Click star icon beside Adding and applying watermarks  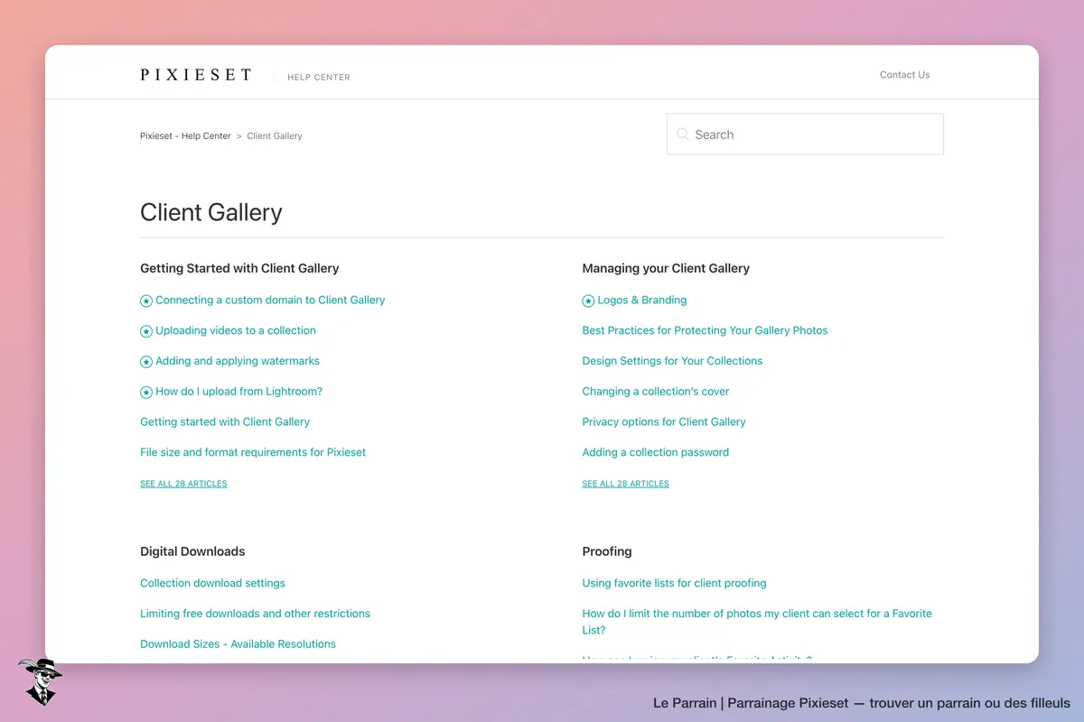pos(146,362)
